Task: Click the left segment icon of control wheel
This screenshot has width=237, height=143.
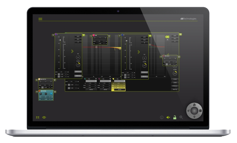Action: 188,111
